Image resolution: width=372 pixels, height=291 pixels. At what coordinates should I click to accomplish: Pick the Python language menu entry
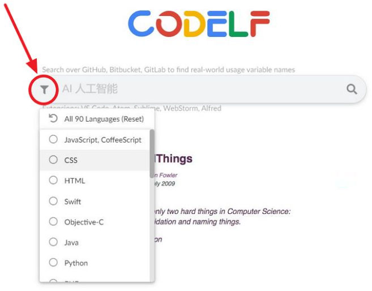coord(76,263)
